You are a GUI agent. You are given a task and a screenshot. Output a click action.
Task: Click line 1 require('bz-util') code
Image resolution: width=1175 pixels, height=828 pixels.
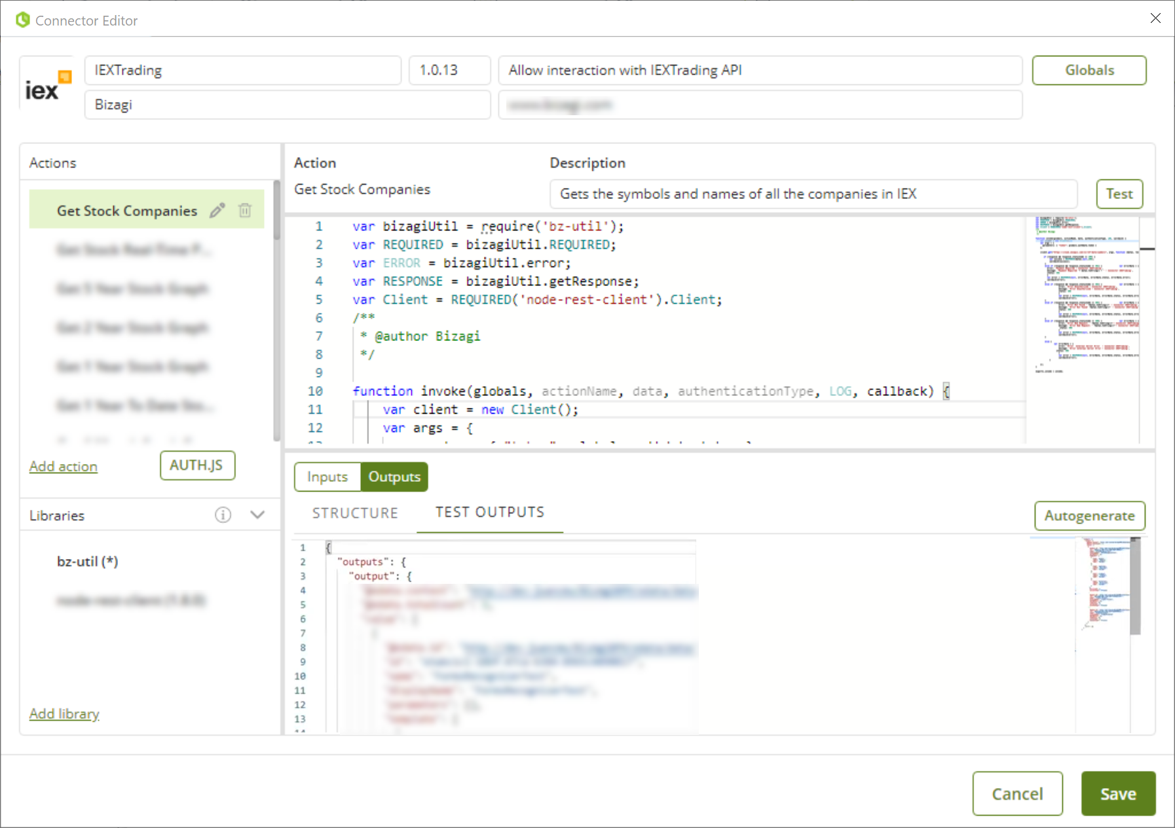[488, 226]
